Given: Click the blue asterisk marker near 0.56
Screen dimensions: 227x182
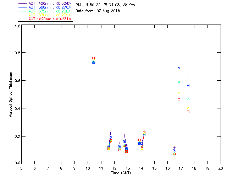Looking at the screenshot, I should (x=188, y=86).
